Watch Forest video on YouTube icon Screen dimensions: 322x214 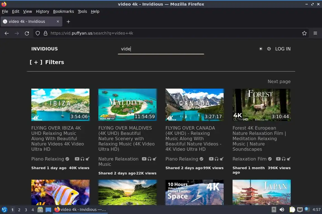278,159
